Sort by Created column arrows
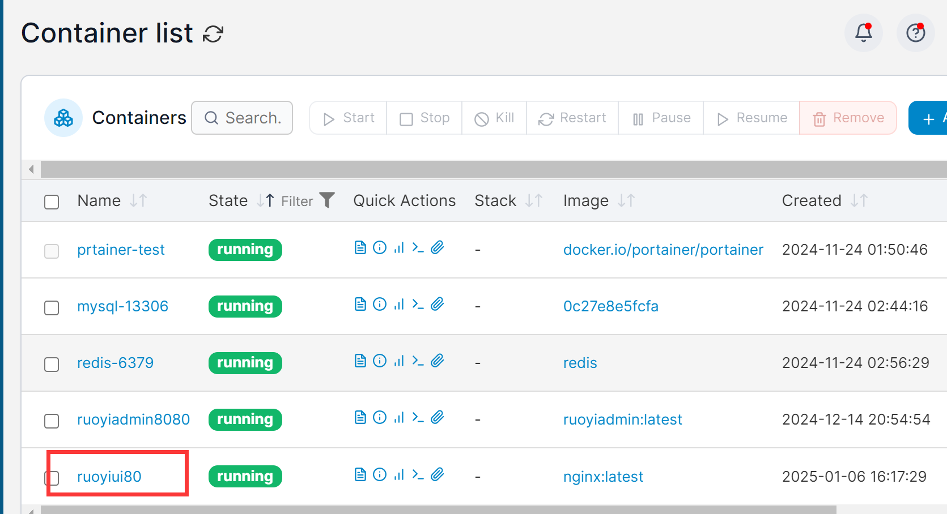947x514 pixels. point(859,200)
